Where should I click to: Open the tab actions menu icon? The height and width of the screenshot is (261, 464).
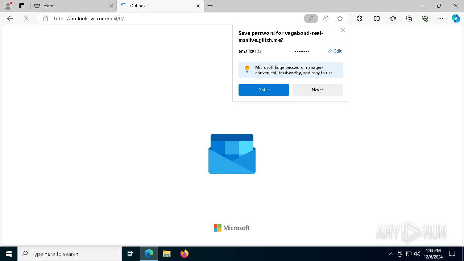(x=22, y=6)
